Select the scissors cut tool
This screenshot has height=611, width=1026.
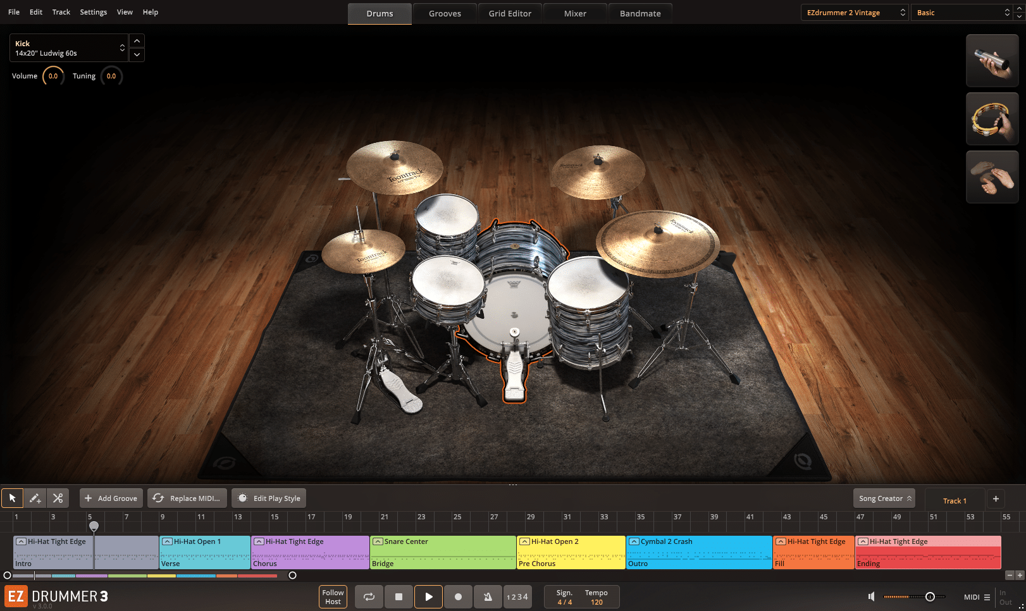pos(58,498)
